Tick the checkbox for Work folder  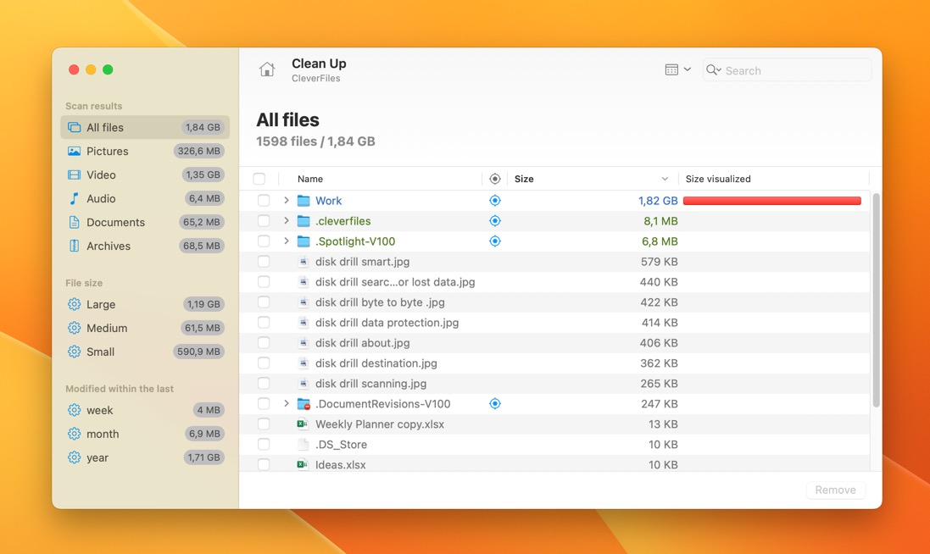[264, 200]
